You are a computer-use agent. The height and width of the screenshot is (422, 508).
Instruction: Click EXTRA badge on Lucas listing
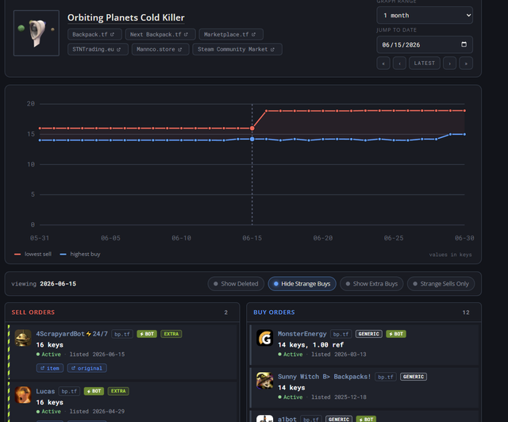pos(118,391)
